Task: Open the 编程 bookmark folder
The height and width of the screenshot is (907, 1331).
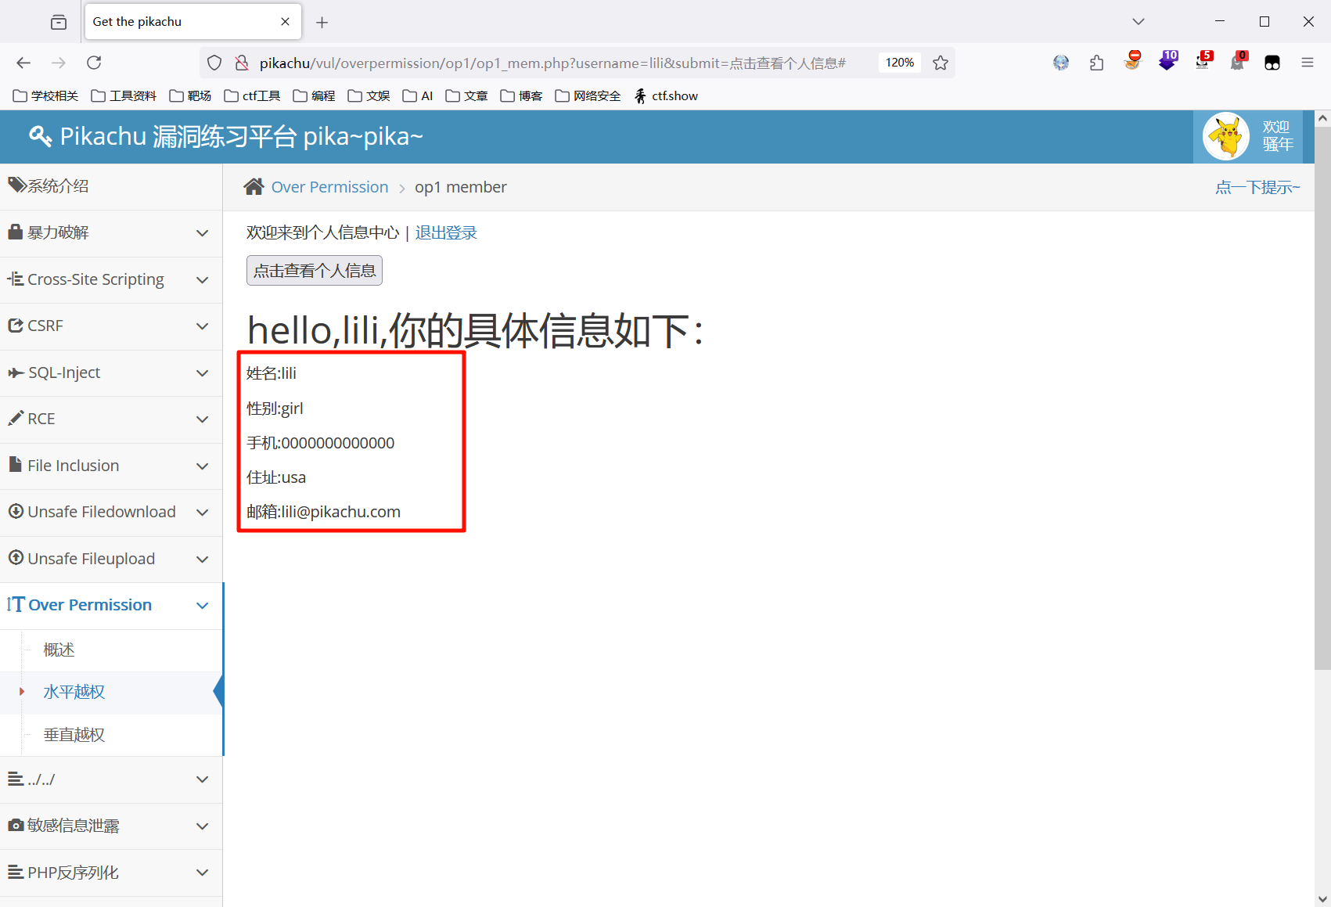Action: tap(314, 95)
